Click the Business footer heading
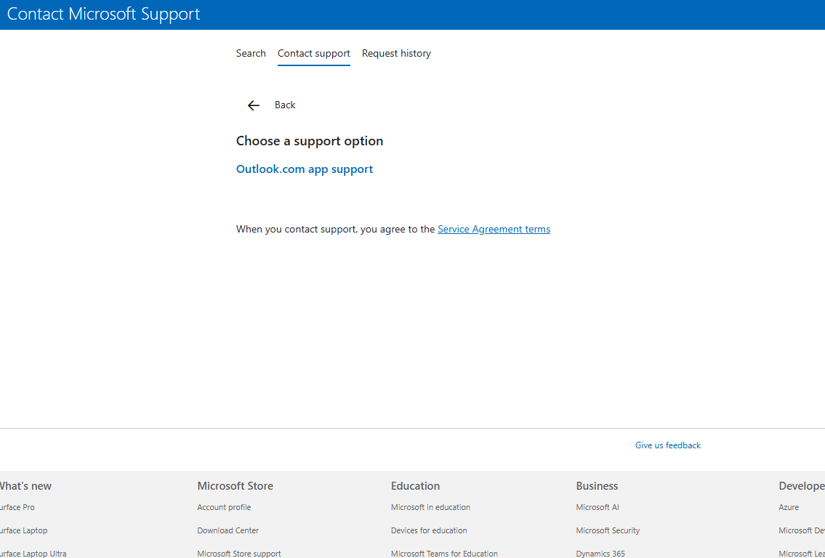Image resolution: width=825 pixels, height=558 pixels. [x=597, y=486]
